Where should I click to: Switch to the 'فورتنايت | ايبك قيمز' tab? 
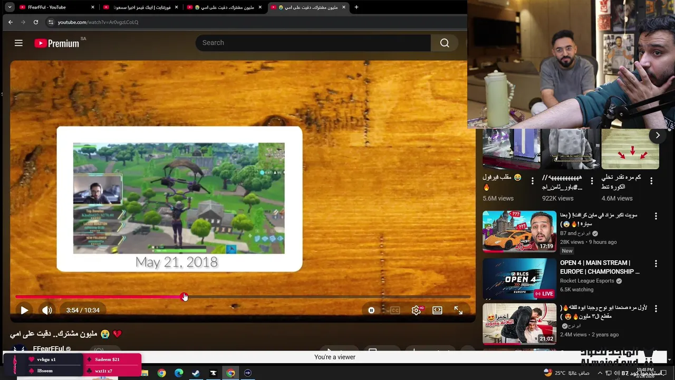tap(140, 7)
